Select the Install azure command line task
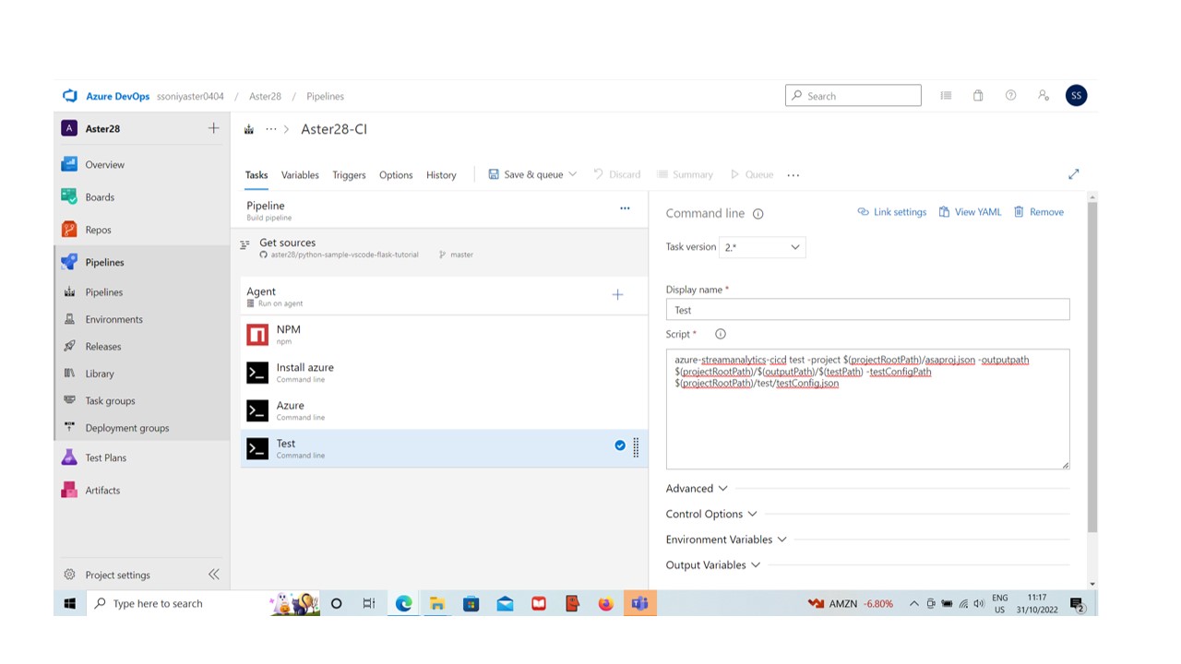 coord(444,372)
